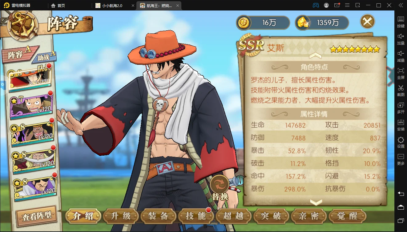Click the gold coin currency icon
Viewport: 407px width, 232px height.
244,23
